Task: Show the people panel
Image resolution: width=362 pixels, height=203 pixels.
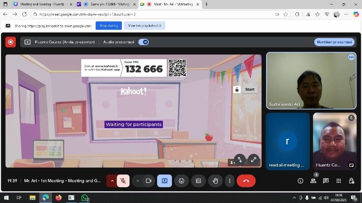Action: 313,181
